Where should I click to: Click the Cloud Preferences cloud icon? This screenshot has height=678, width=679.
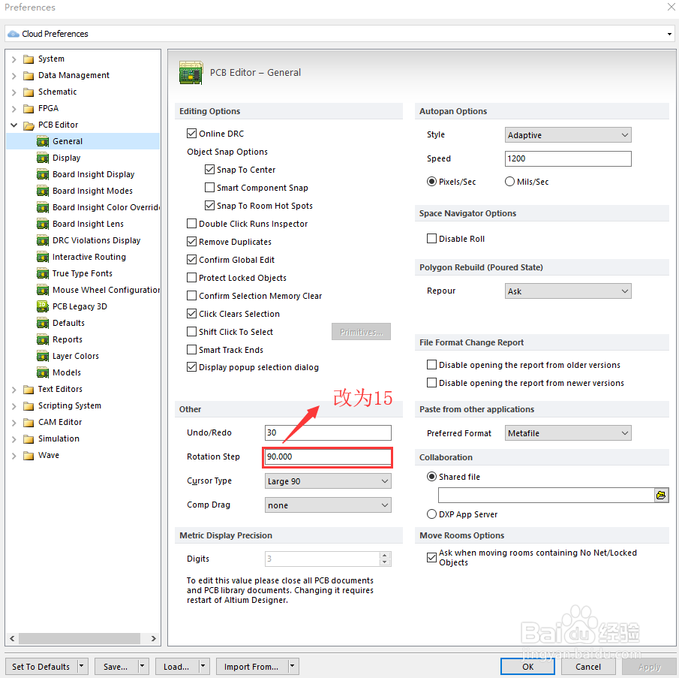coord(14,34)
